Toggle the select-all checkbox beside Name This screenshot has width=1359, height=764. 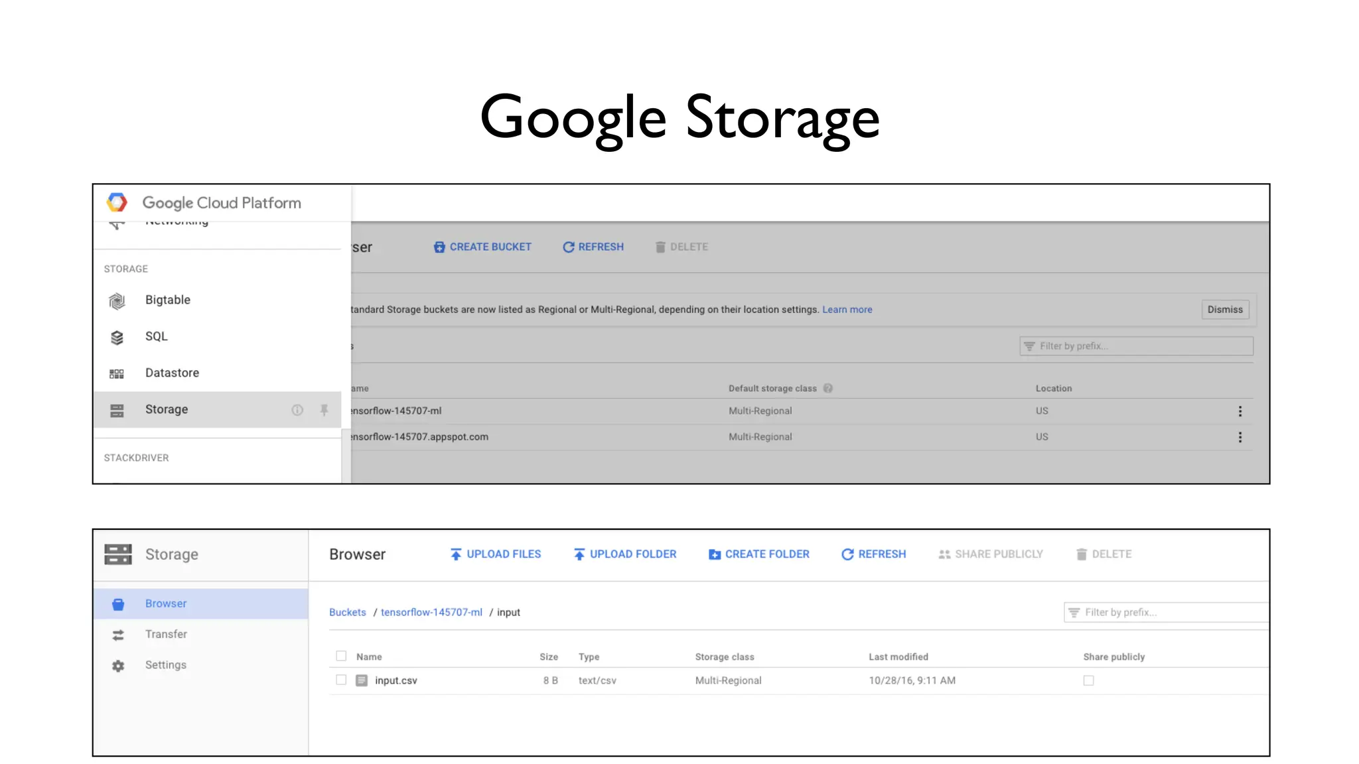(341, 656)
